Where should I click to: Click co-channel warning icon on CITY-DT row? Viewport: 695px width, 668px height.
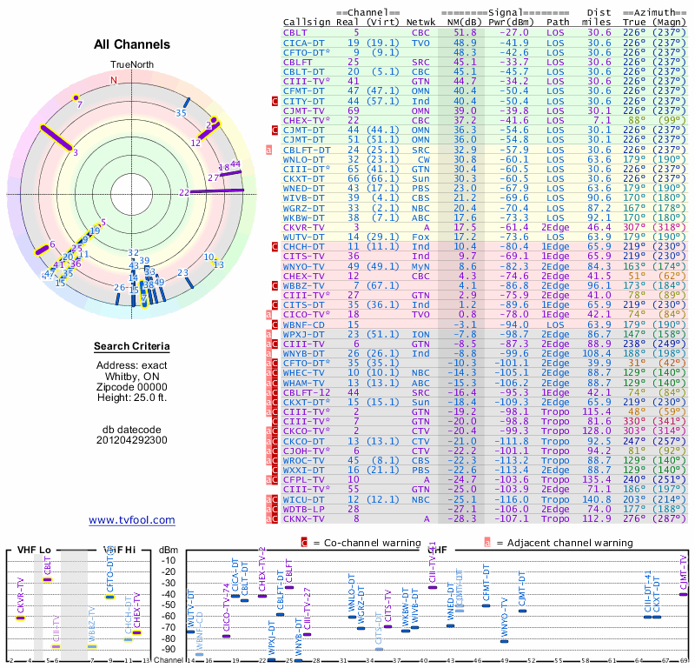[275, 101]
